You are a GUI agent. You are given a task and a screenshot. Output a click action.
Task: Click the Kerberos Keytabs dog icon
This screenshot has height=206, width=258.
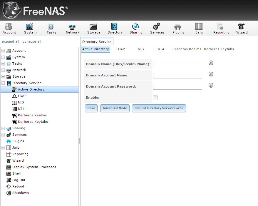(14, 122)
